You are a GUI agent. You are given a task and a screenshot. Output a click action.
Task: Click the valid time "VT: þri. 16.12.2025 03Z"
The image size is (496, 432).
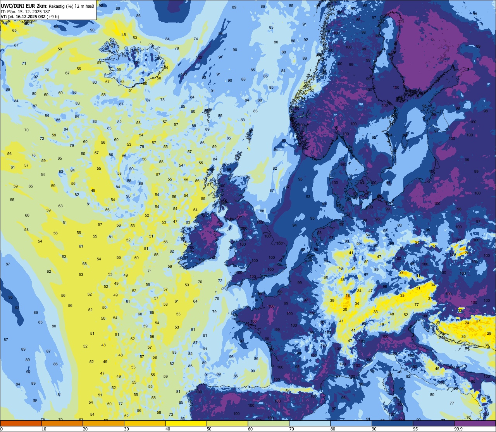tap(22, 17)
